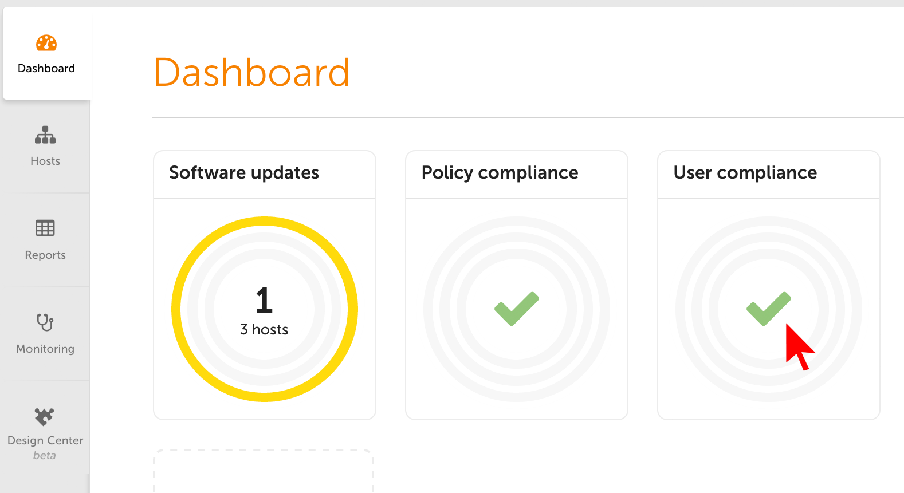The image size is (904, 493).
Task: Open the Policy compliance widget title
Action: point(500,173)
